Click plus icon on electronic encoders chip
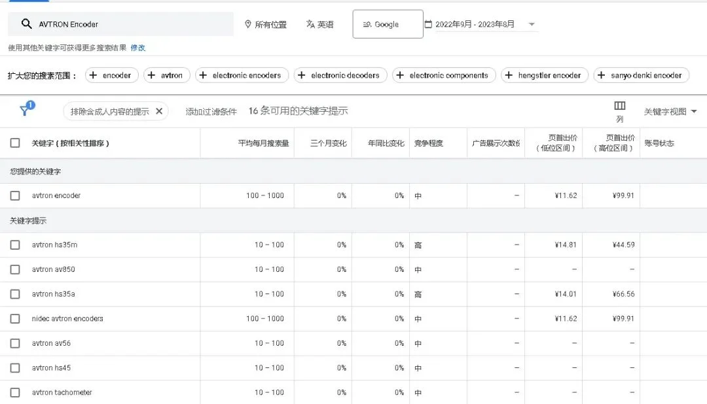Image resolution: width=707 pixels, height=404 pixels. click(203, 75)
